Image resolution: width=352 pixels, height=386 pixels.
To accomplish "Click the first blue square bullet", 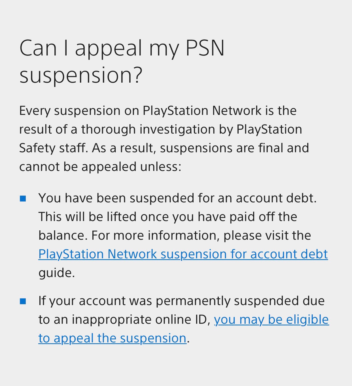I will [23, 199].
